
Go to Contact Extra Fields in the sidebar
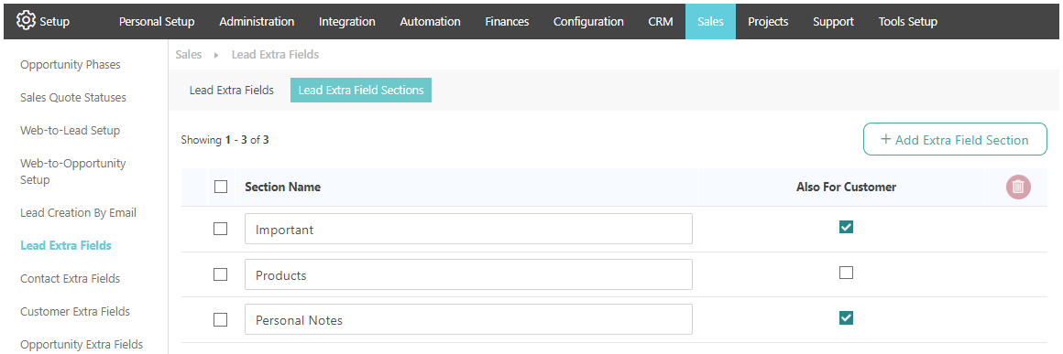(x=71, y=278)
